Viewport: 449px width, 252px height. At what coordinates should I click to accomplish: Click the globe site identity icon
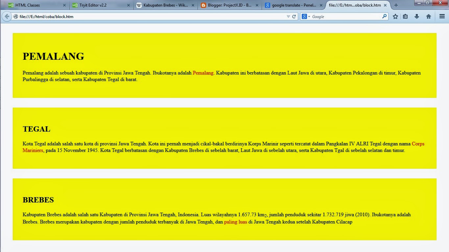pos(16,17)
